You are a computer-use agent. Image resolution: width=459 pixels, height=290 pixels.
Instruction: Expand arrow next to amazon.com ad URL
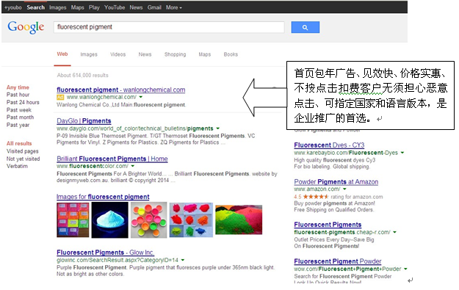(344, 189)
